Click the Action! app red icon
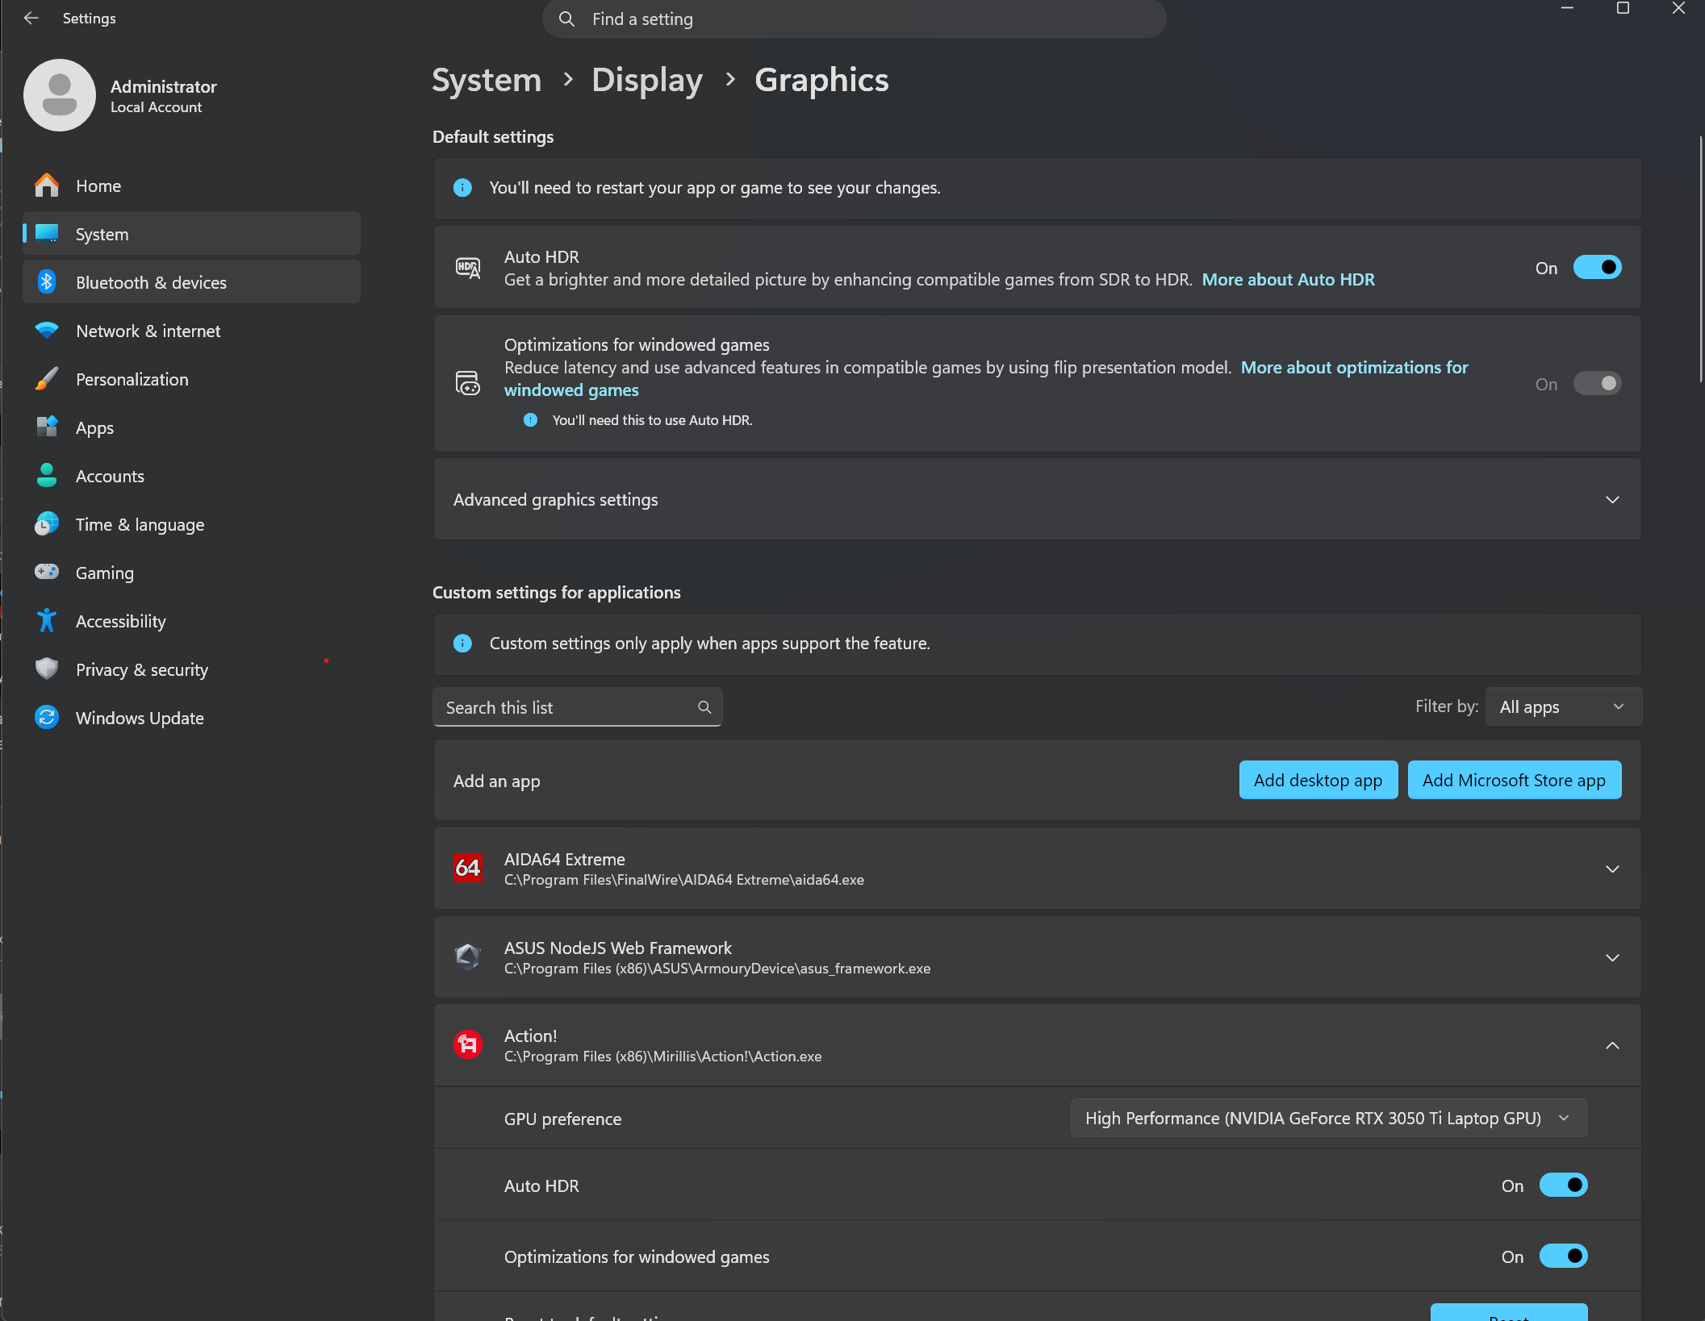Image resolution: width=1705 pixels, height=1321 pixels. [468, 1045]
